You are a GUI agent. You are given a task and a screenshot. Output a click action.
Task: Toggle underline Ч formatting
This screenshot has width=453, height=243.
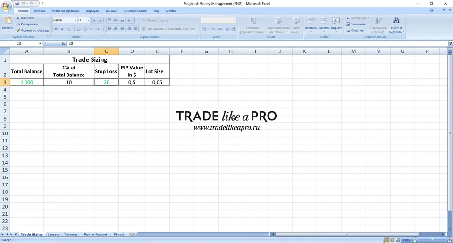tap(68, 29)
